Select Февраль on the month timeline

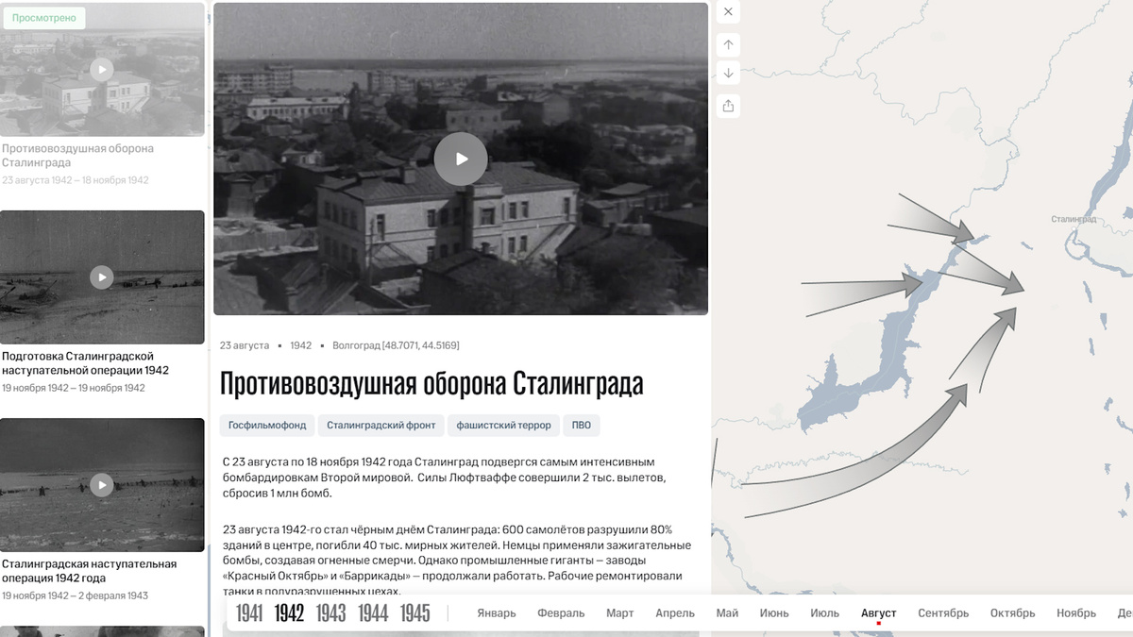pyautogui.click(x=561, y=613)
